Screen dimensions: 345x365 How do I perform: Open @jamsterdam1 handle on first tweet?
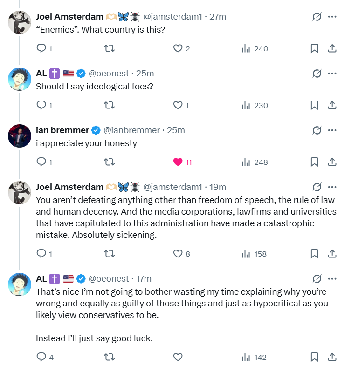click(x=172, y=17)
